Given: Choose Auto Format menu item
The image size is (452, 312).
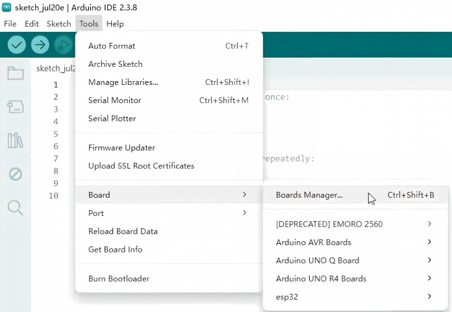Looking at the screenshot, I should tap(169, 46).
